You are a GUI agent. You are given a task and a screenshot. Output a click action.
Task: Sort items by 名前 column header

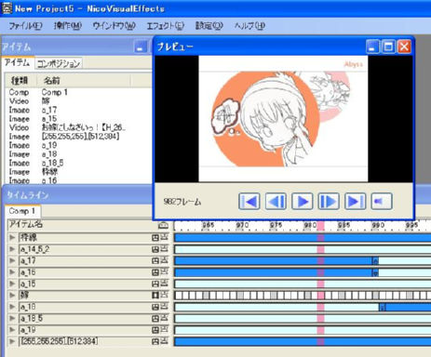pyautogui.click(x=83, y=81)
